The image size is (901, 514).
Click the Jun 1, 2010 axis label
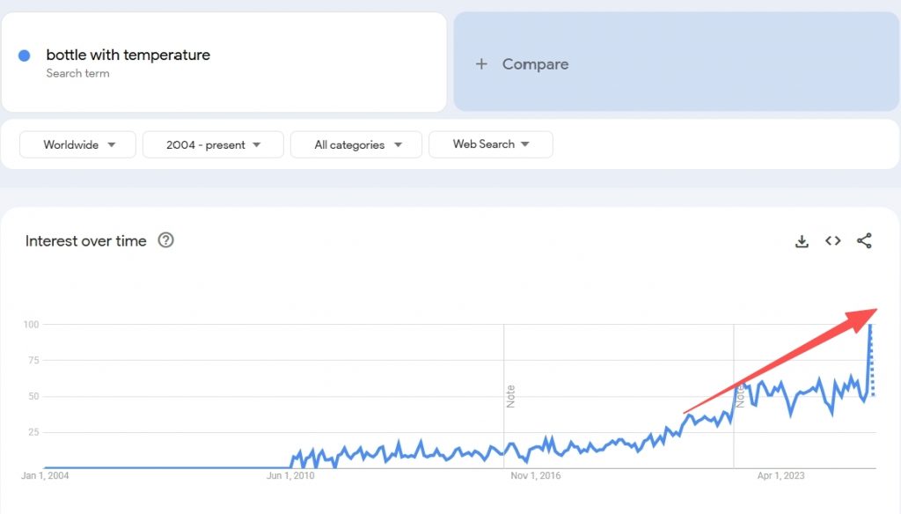[x=289, y=476]
